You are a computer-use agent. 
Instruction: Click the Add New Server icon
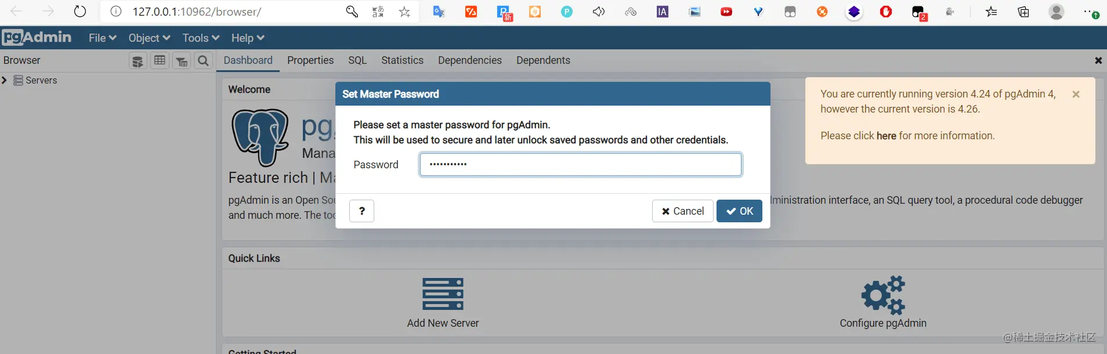[x=443, y=294]
